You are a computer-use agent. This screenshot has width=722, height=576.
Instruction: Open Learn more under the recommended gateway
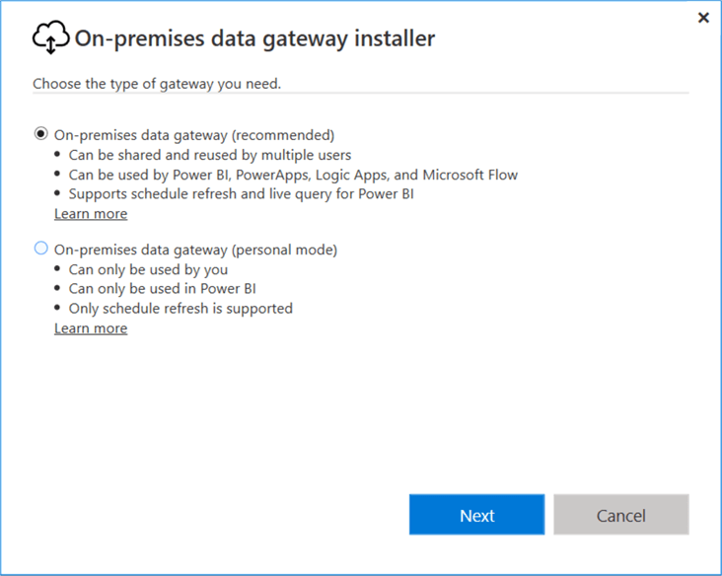(91, 214)
